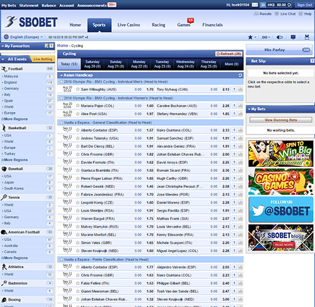The width and height of the screenshot is (315, 307).
Task: Favourite the Mariana Pajon match star
Action: 77,106
